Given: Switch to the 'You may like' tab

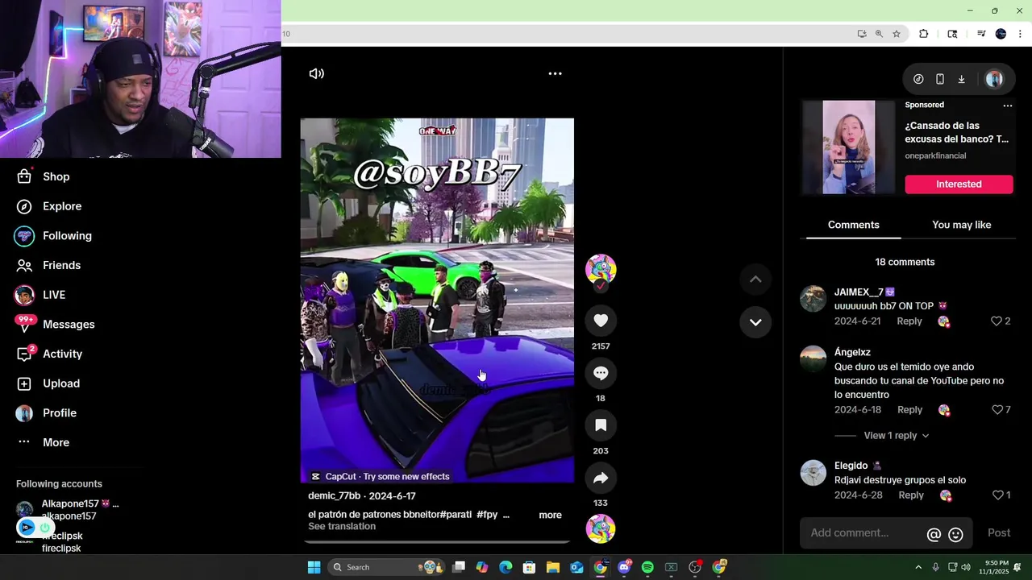Looking at the screenshot, I should click(x=961, y=225).
